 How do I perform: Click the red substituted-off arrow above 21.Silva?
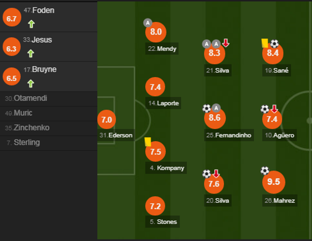(226, 43)
